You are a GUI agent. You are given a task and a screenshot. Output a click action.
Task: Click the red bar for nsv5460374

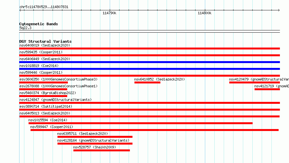tap(43, 96)
